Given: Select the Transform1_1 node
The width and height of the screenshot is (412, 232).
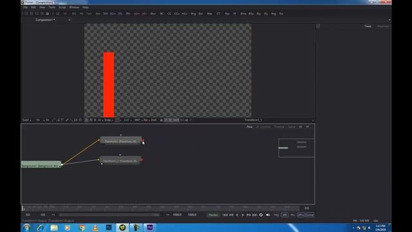Looking at the screenshot, I should coord(120,160).
